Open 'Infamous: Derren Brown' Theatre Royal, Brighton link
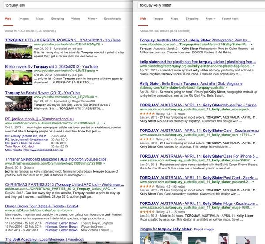 [x=61, y=223]
